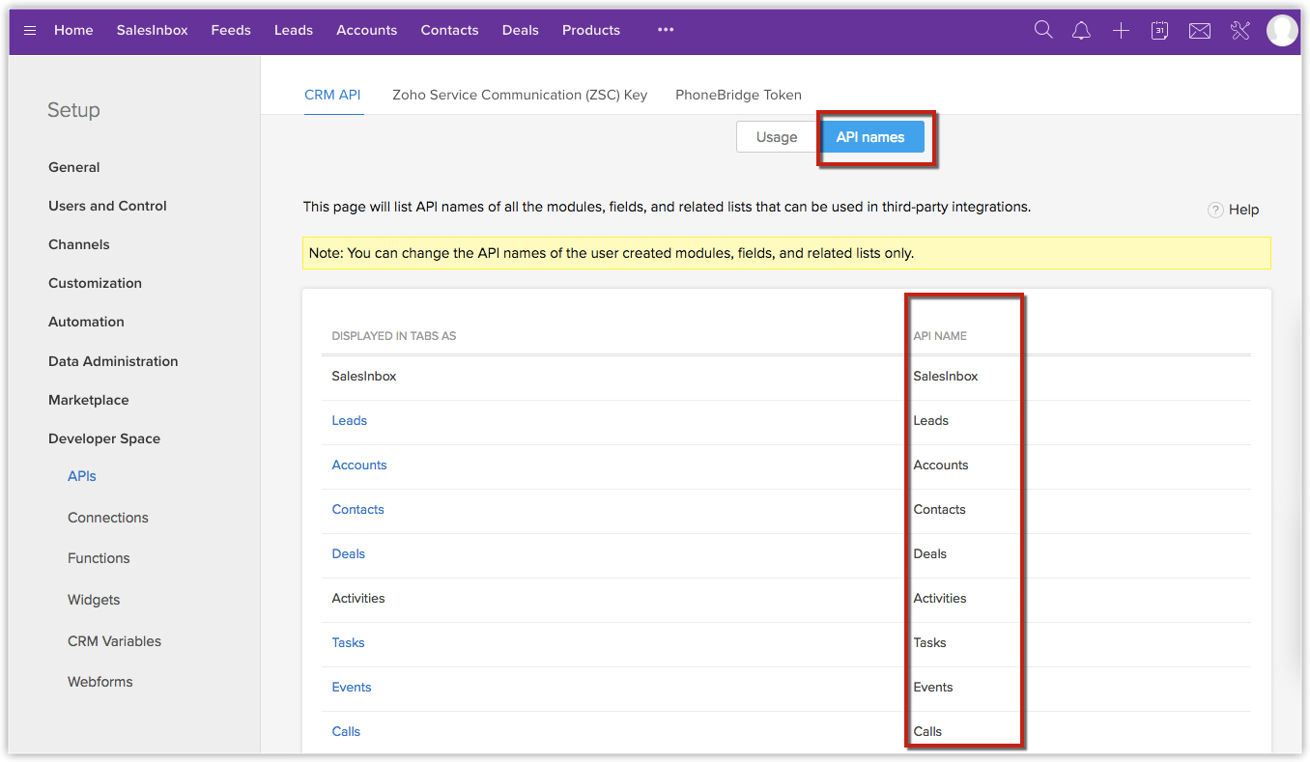Click the search magnifier icon

point(1043,30)
